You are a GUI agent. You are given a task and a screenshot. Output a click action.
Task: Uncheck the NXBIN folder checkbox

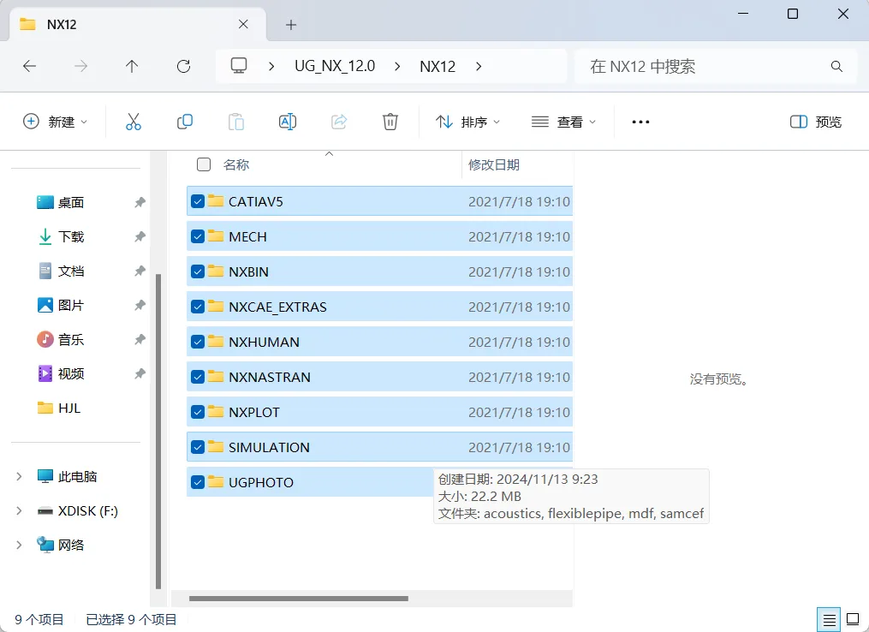point(197,271)
